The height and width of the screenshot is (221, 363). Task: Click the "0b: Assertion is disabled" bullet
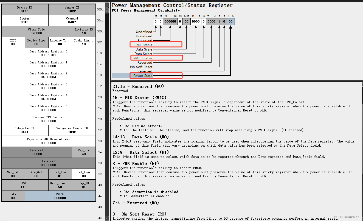click(x=151, y=192)
